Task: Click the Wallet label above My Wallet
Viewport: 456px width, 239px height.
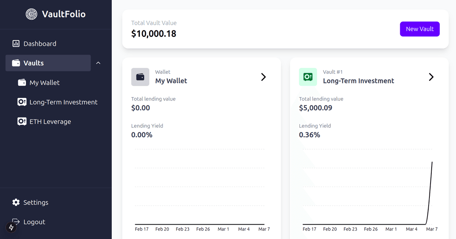Action: pos(163,72)
